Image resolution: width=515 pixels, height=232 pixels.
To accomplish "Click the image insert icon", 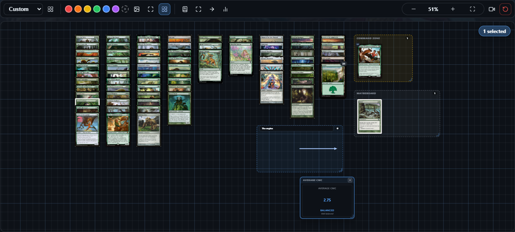I will [x=137, y=9].
